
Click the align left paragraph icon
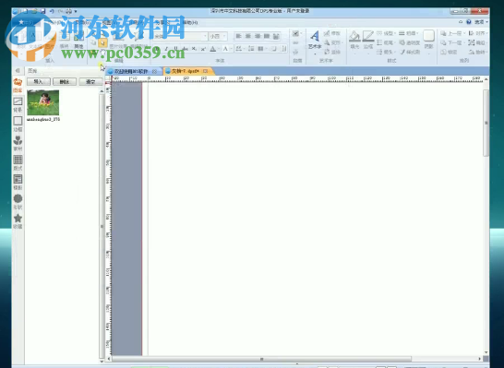(238, 36)
